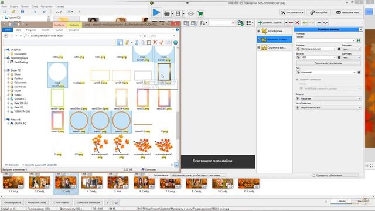Toggle checkbox of АвтоОбрезка task
The image size is (375, 211).
point(259,31)
